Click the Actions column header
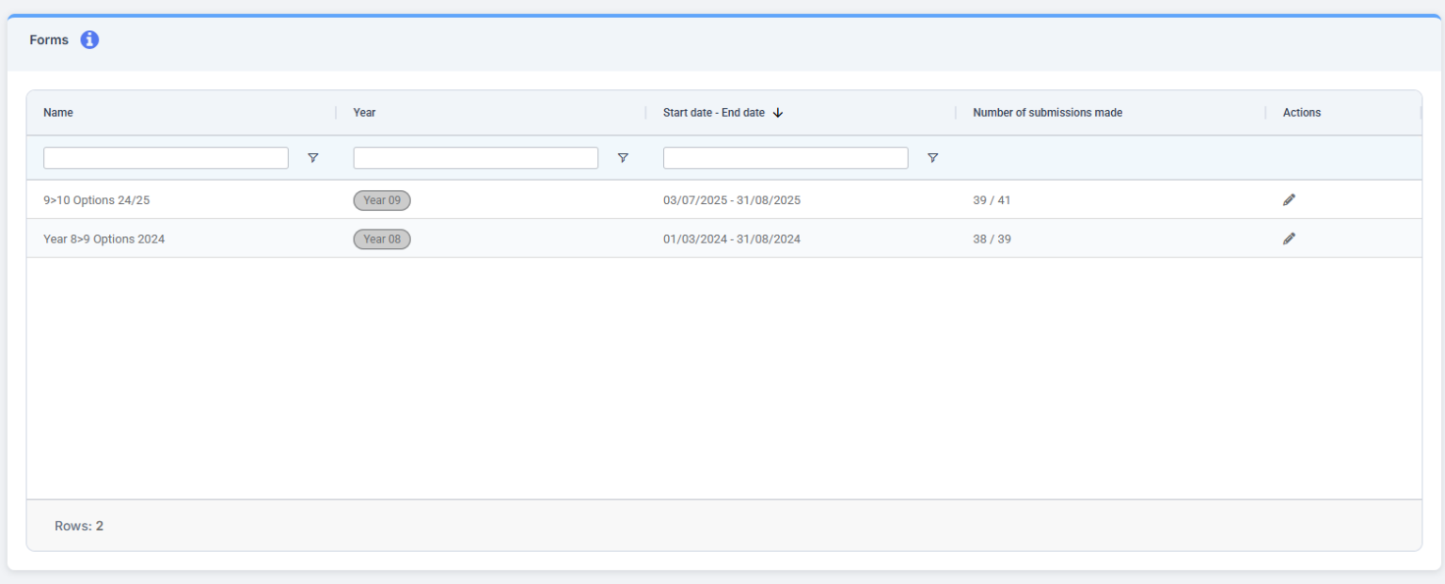The image size is (1445, 584). pyautogui.click(x=1301, y=112)
